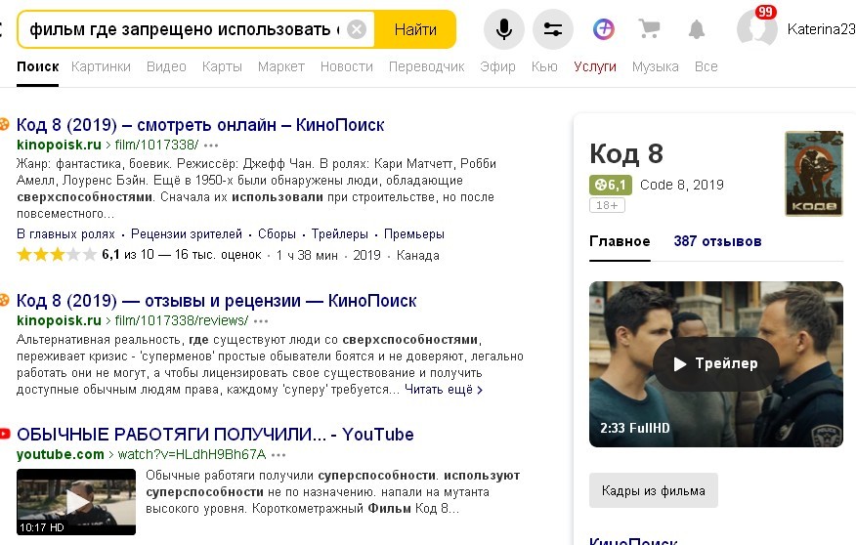This screenshot has width=856, height=545.
Task: Click kinopoisk.ru film/1017338/ green URL
Action: (x=107, y=145)
